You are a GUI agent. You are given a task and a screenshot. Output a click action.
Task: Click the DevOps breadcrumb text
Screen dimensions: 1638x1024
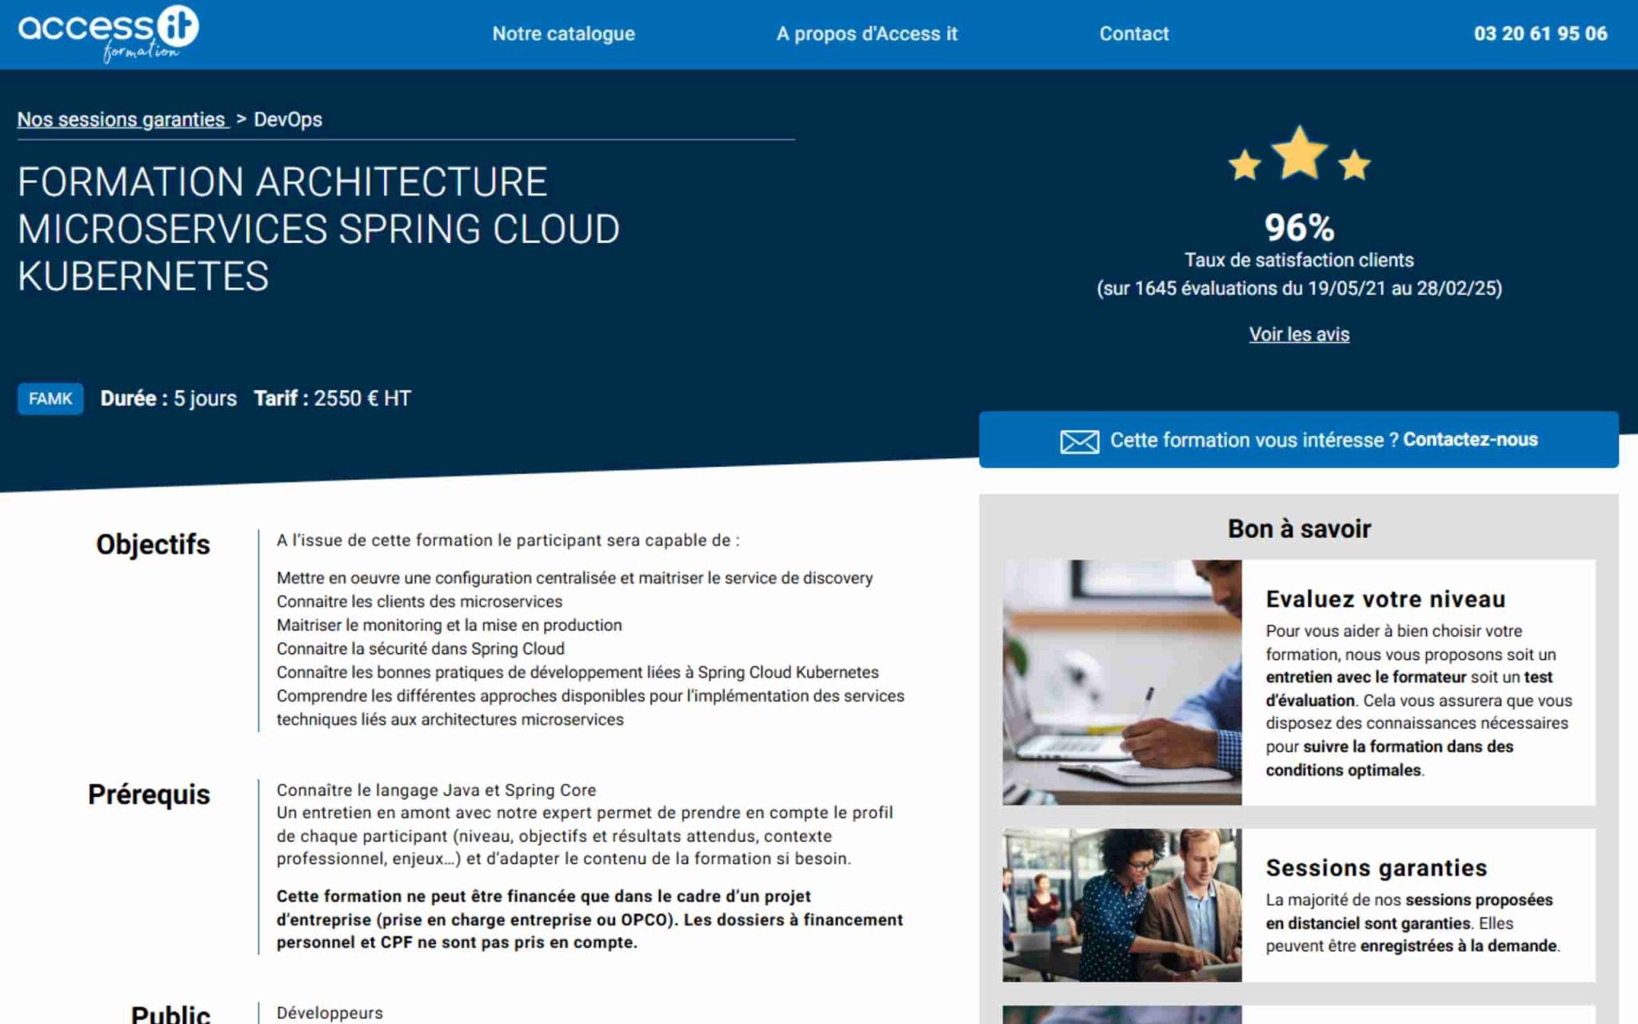tap(288, 119)
